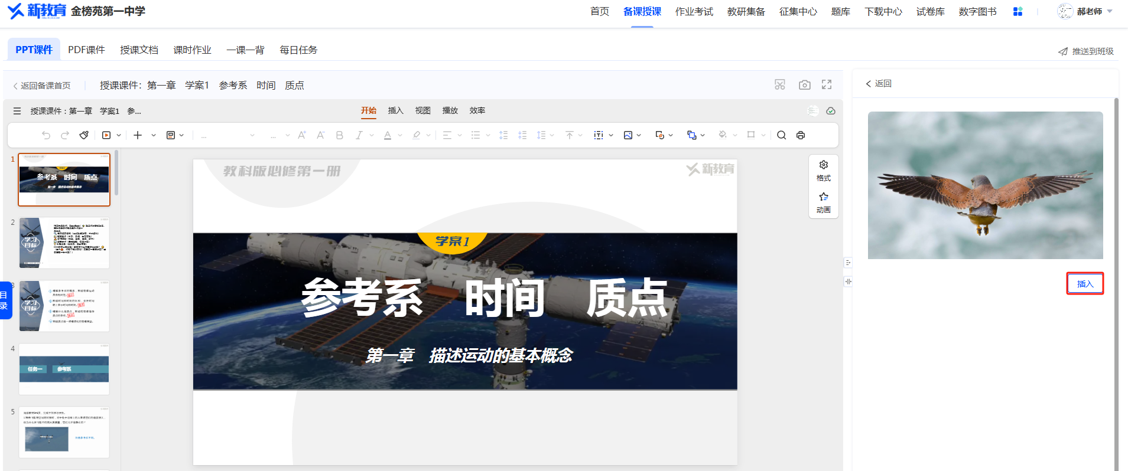
Task: Increase indent in toolbar
Action: point(522,135)
